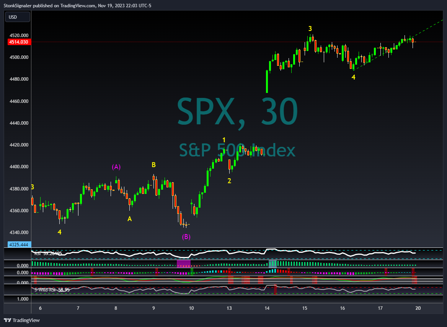Click the 4340.000 price axis label
Image resolution: width=447 pixels, height=327 pixels.
[x=19, y=233]
